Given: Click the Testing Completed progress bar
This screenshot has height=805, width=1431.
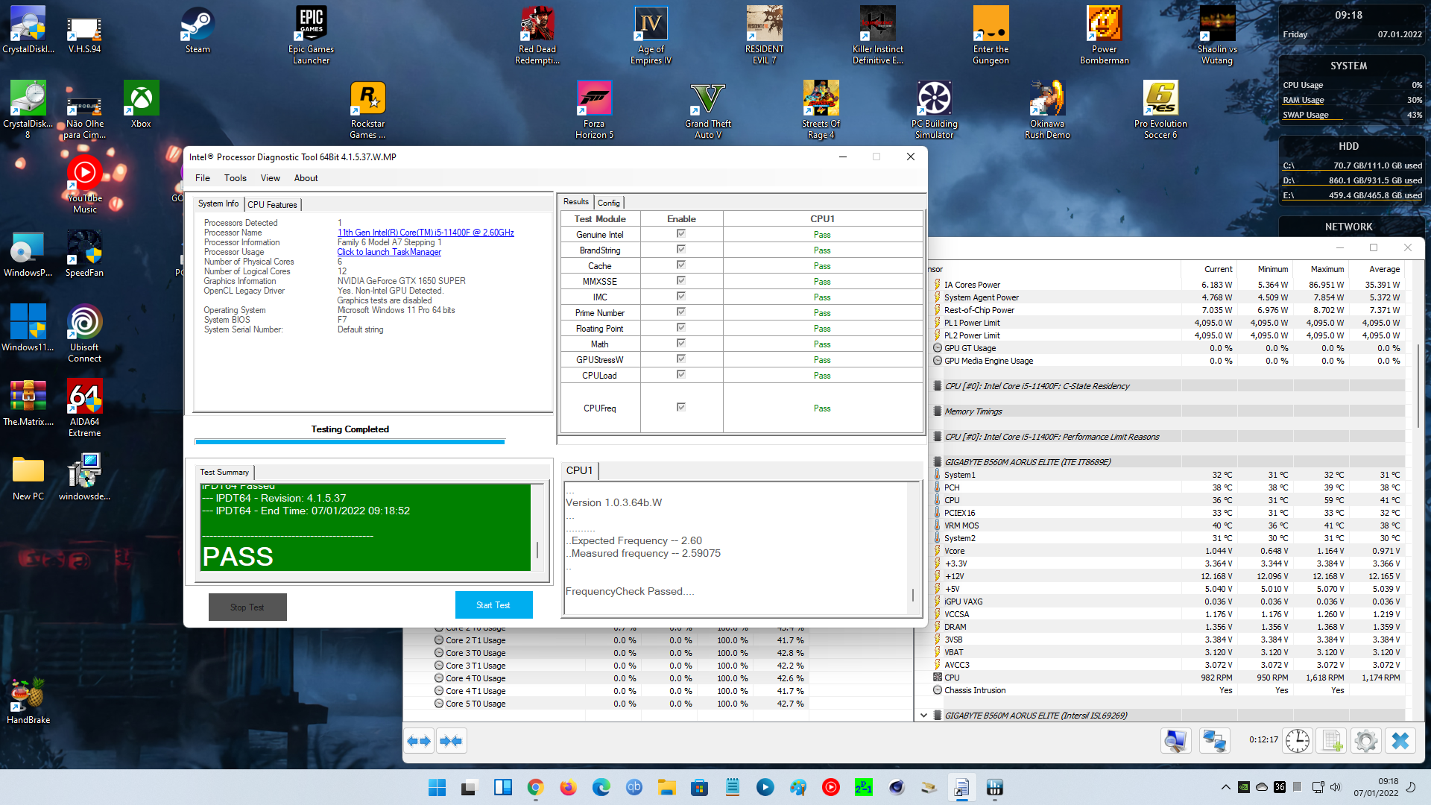Looking at the screenshot, I should click(350, 442).
